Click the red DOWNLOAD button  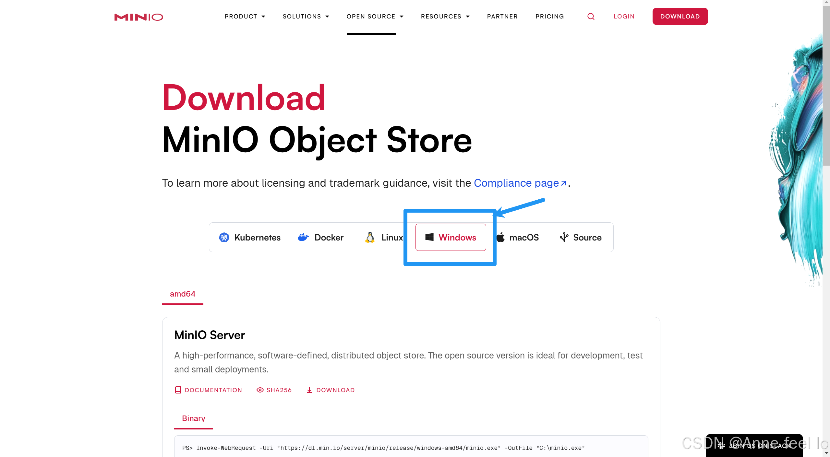click(680, 16)
